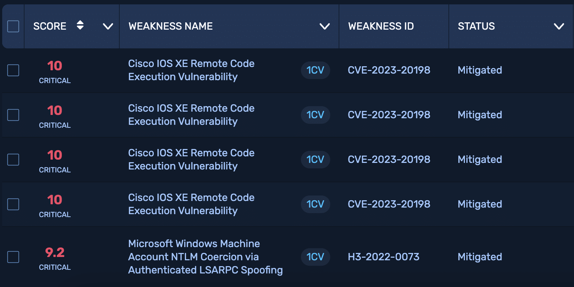
Task: Open the Status column dropdown chevron
Action: (x=559, y=26)
